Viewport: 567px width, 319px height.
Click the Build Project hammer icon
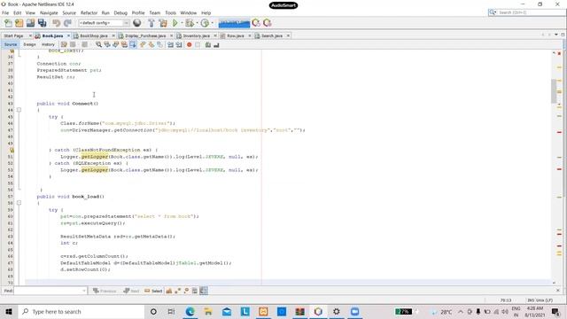click(x=151, y=23)
